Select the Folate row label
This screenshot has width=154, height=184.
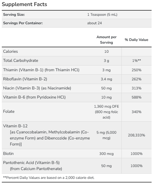[x=9, y=112]
